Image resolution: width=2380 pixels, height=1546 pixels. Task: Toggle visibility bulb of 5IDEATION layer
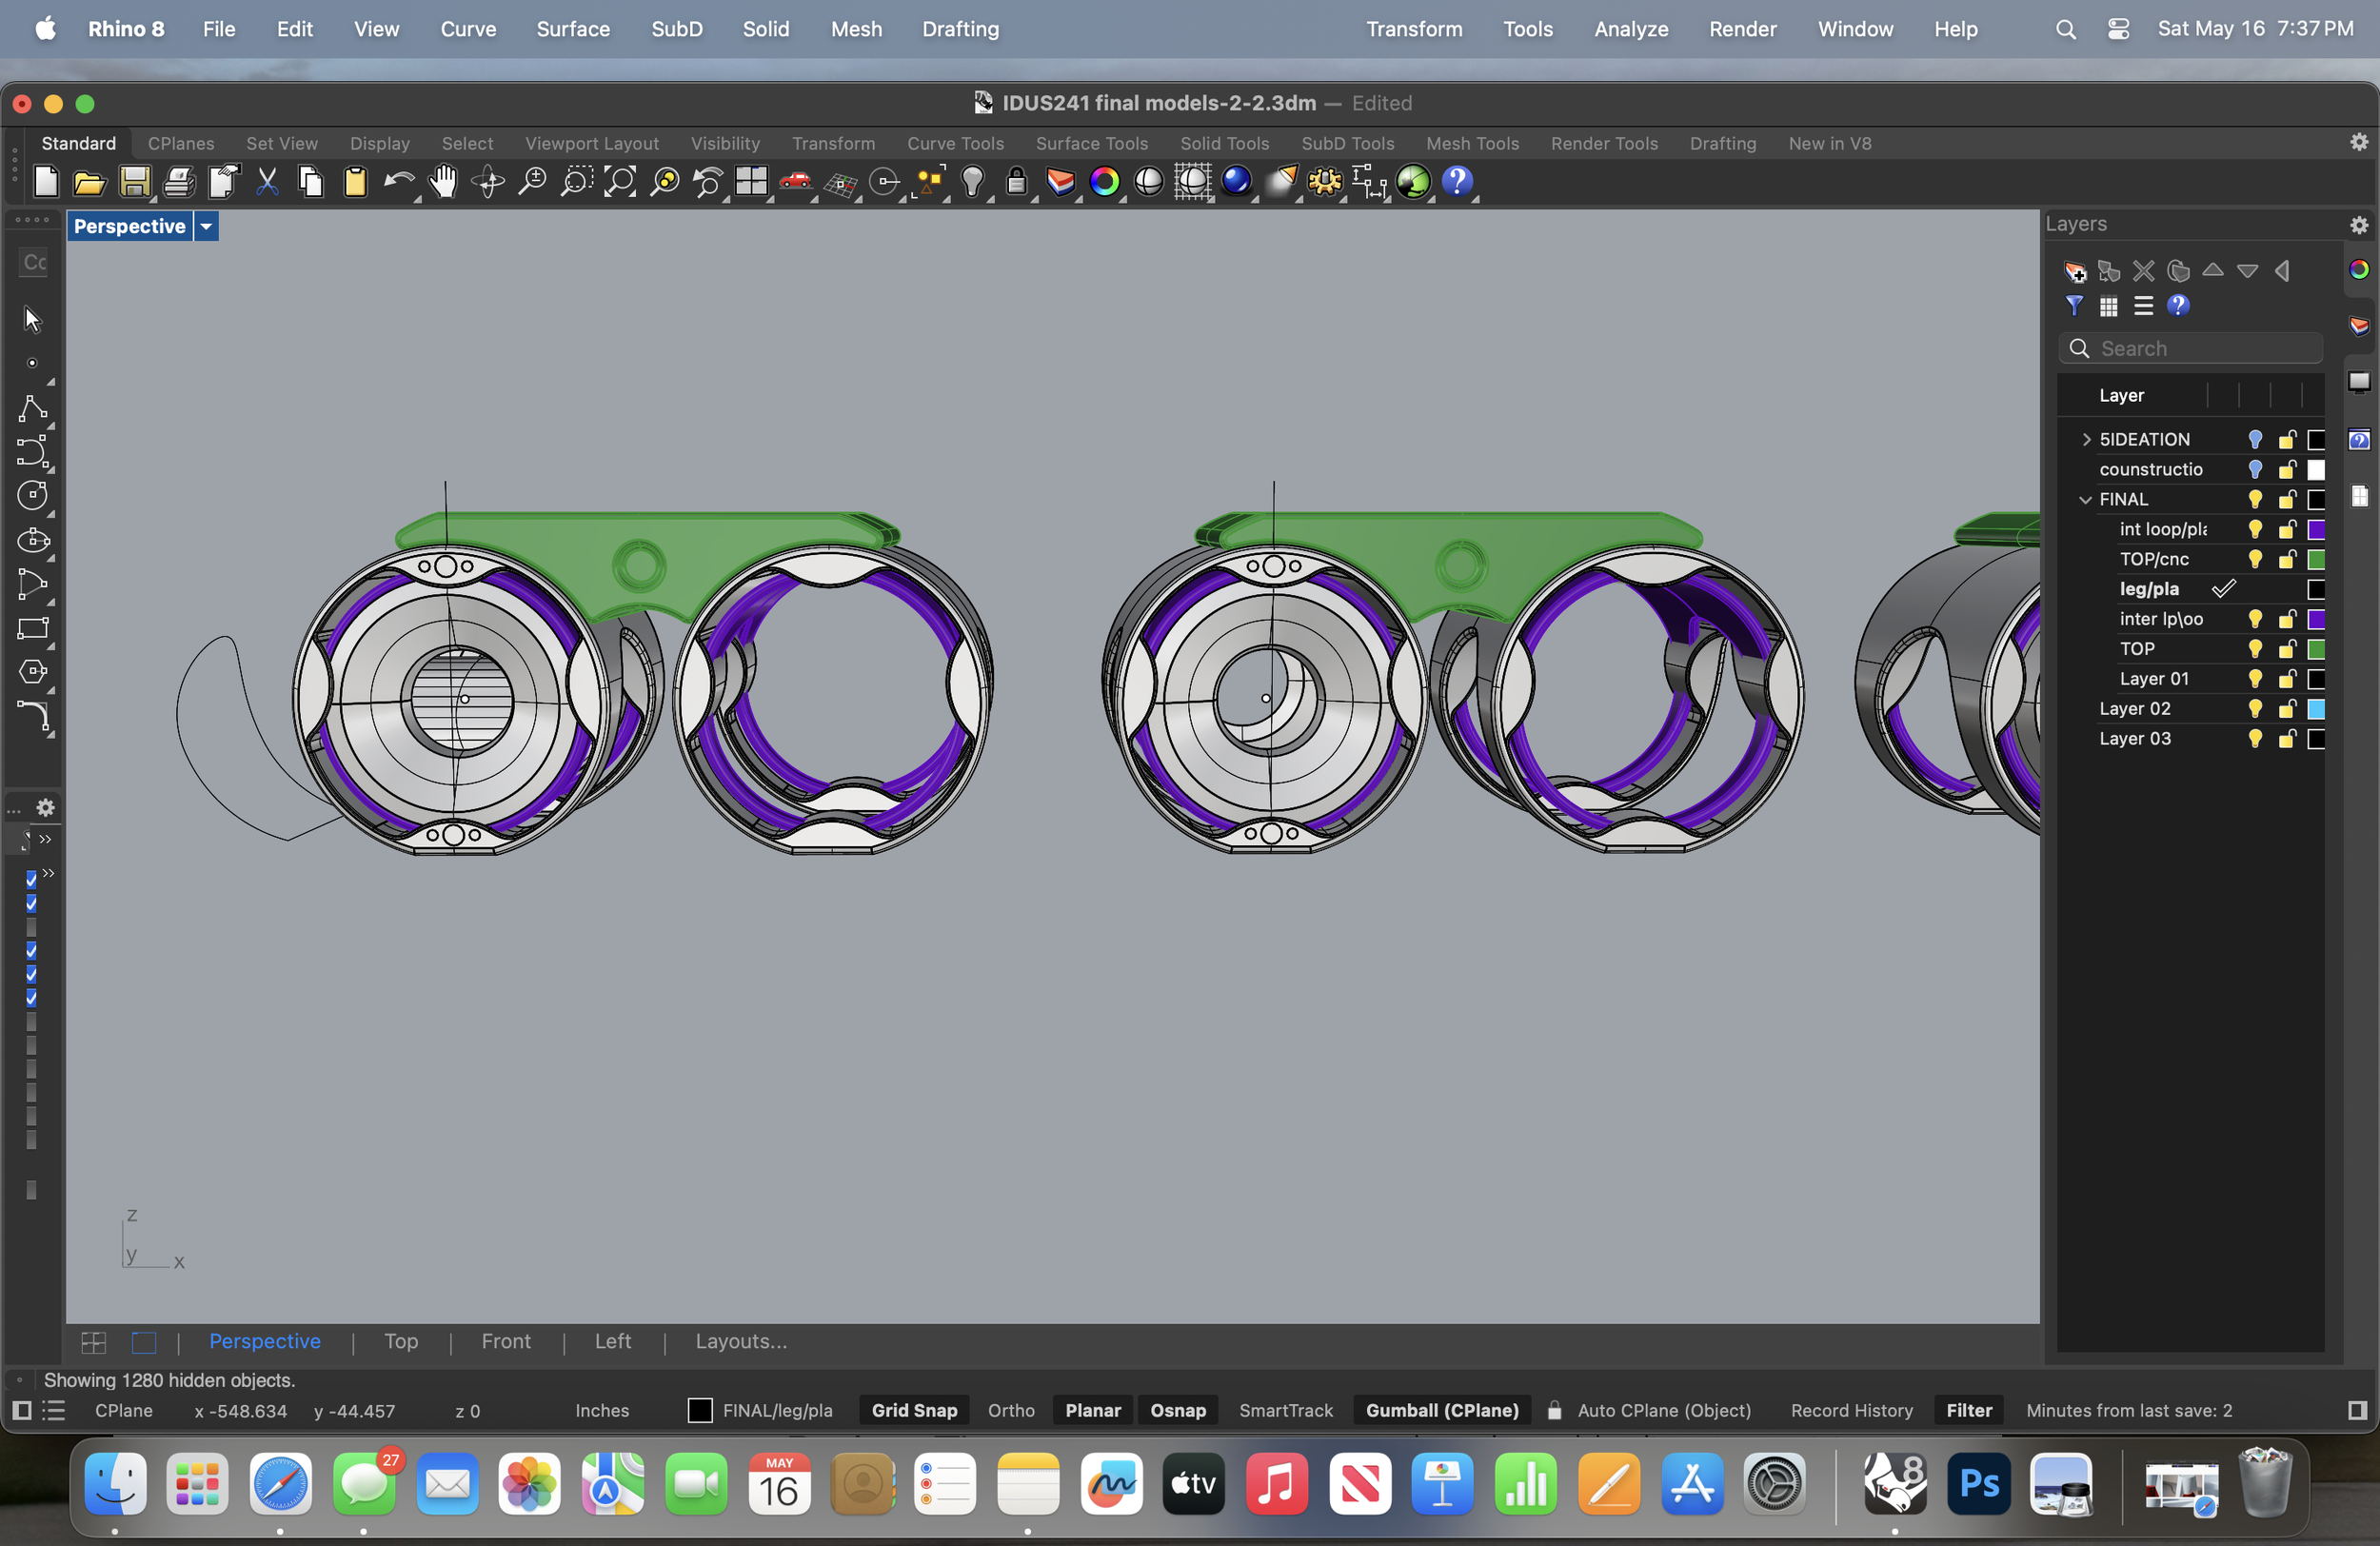[2255, 440]
